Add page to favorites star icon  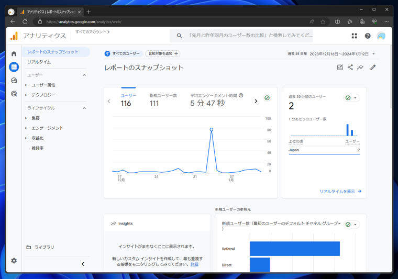(323, 22)
